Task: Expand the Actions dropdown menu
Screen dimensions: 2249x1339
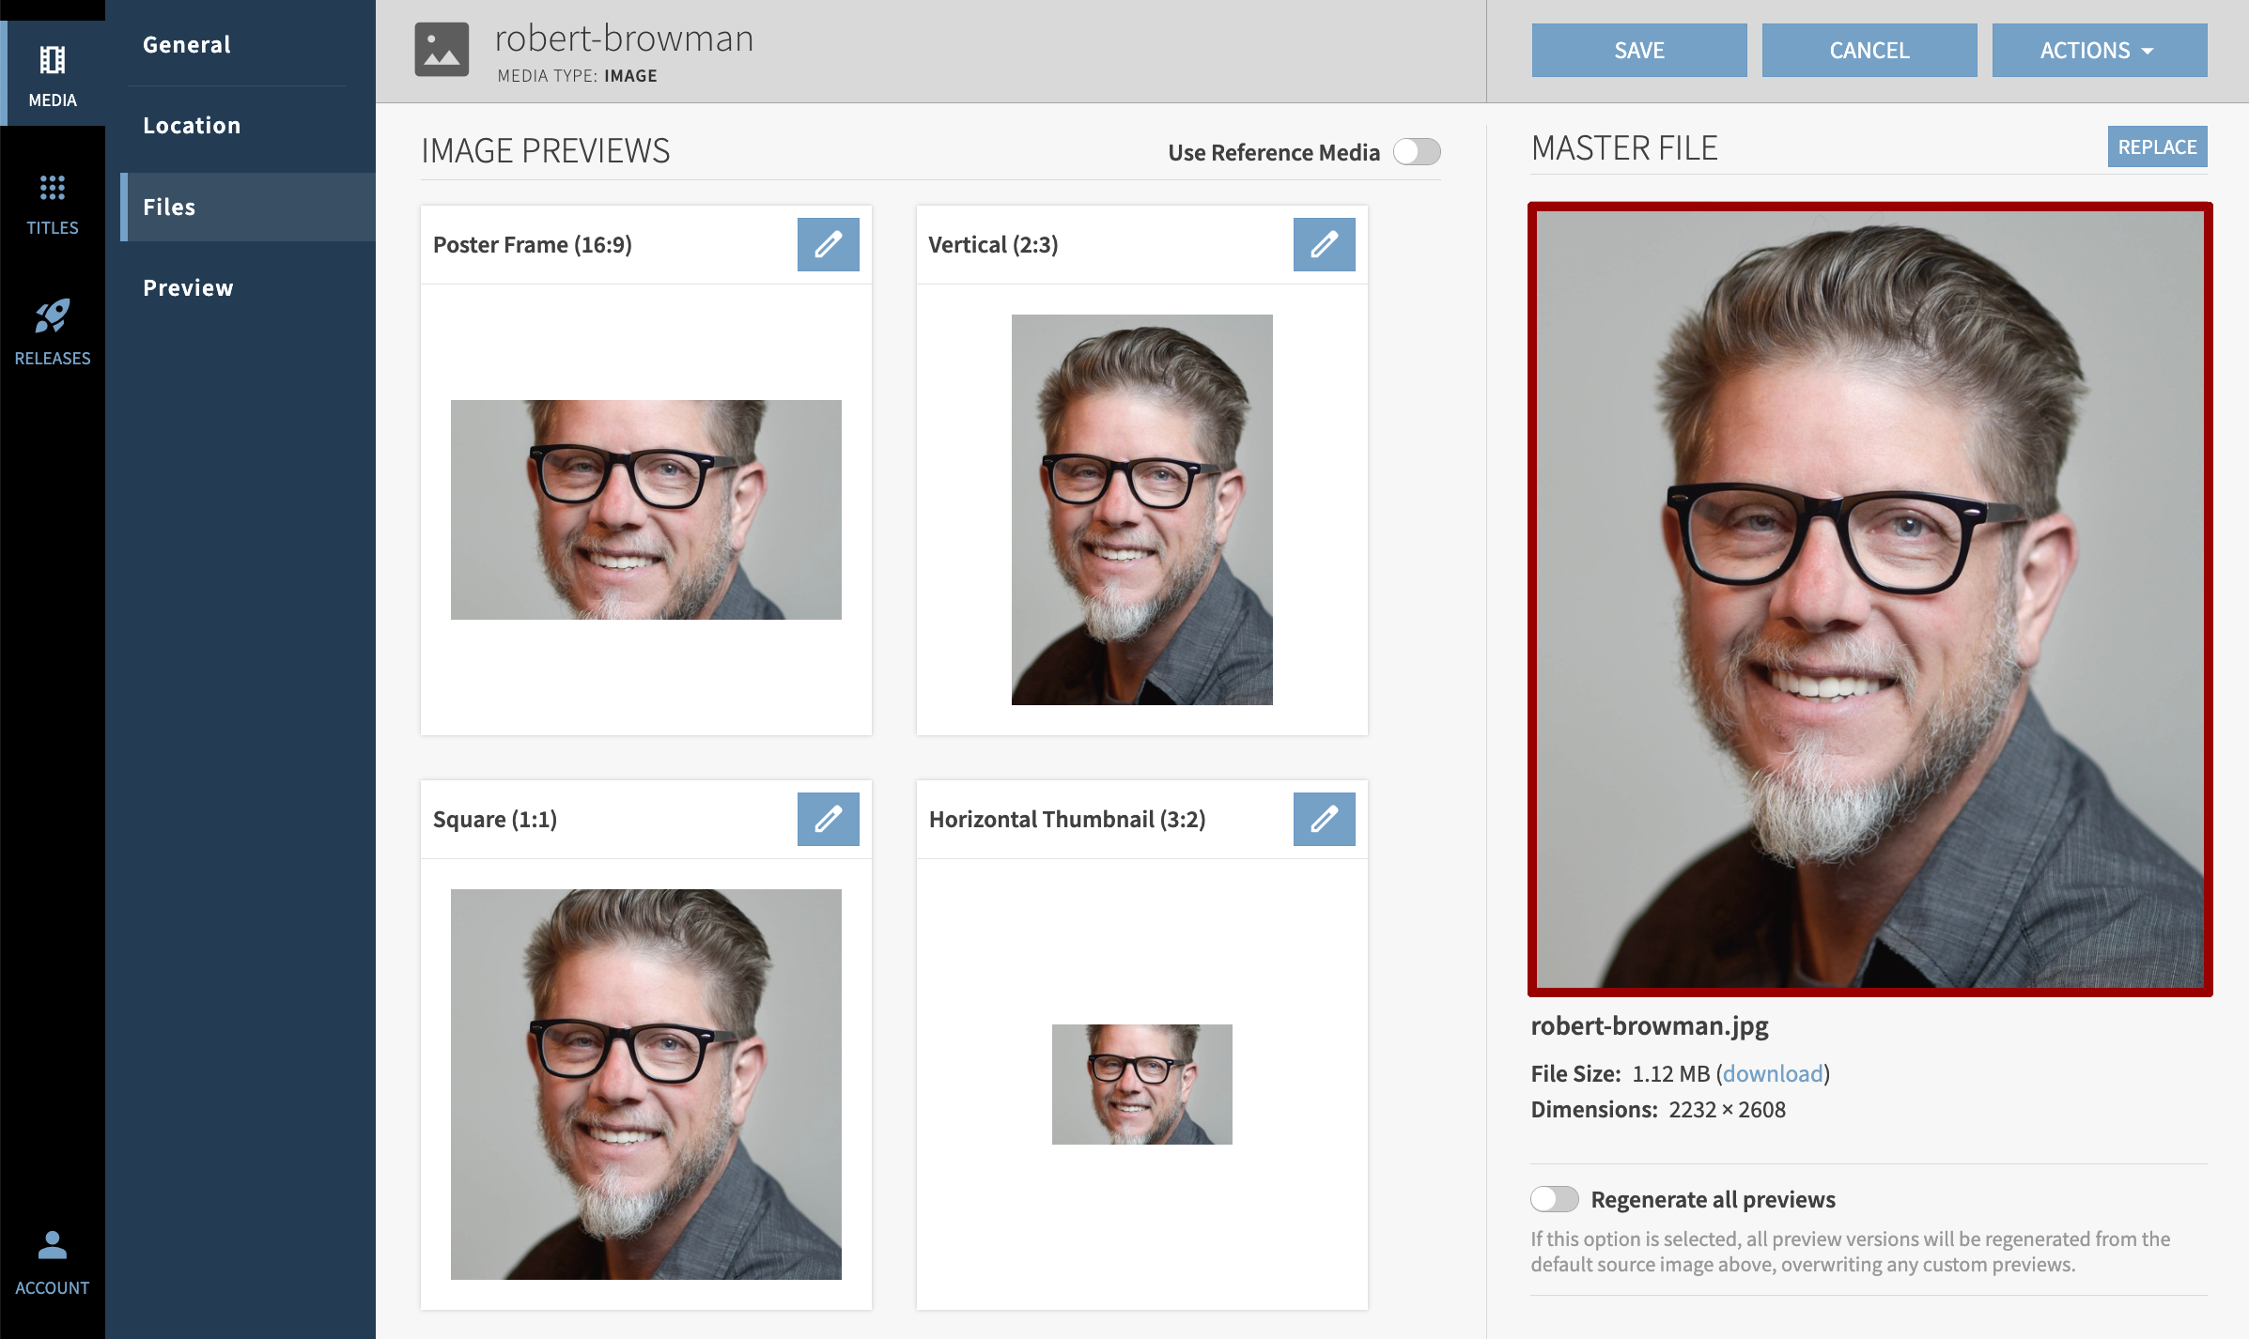Action: click(2099, 51)
